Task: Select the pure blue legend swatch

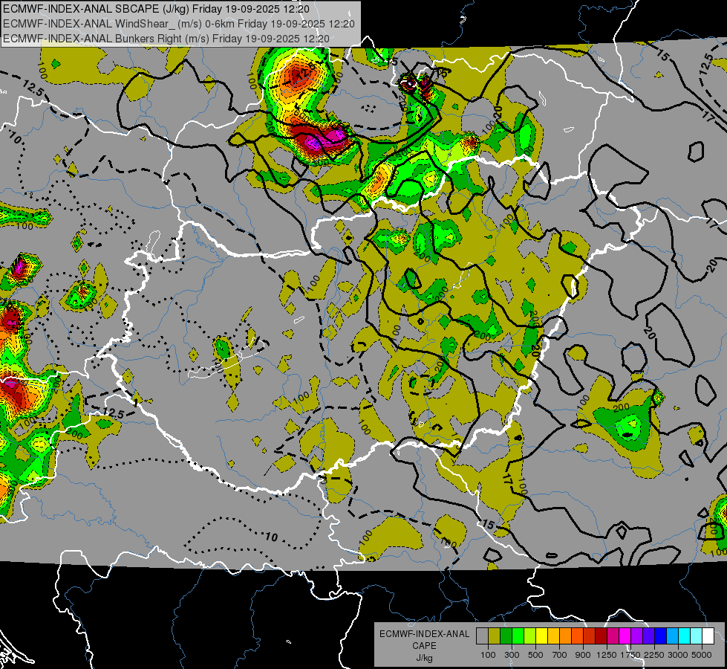Action: click(661, 636)
